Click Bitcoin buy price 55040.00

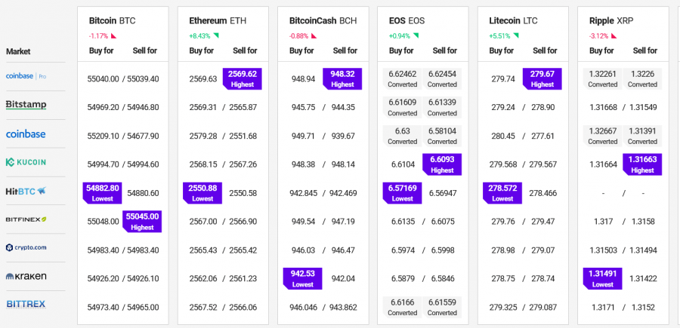[103, 79]
